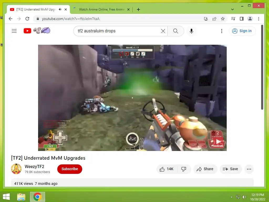Go back to the previous page

click(x=11, y=19)
